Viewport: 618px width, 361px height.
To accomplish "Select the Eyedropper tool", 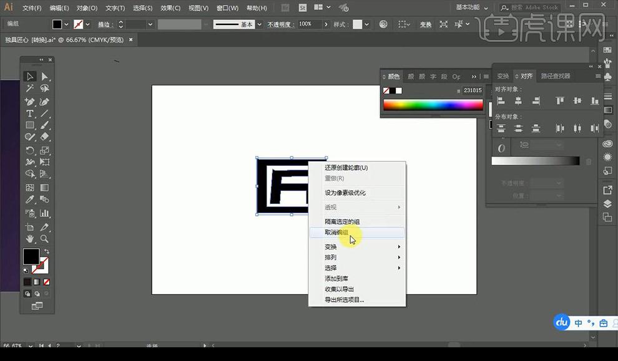I will click(30, 200).
